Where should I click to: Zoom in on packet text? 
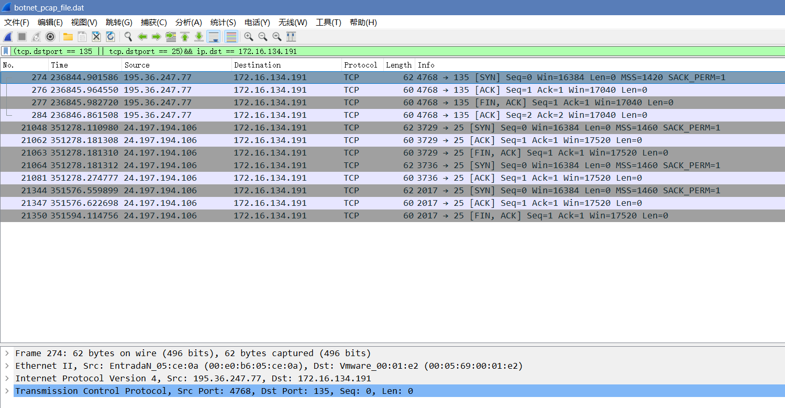click(249, 37)
